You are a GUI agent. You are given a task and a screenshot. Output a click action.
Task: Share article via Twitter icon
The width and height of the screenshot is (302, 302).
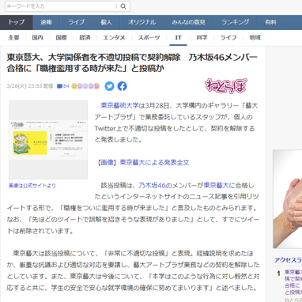pyautogui.click(x=109, y=86)
